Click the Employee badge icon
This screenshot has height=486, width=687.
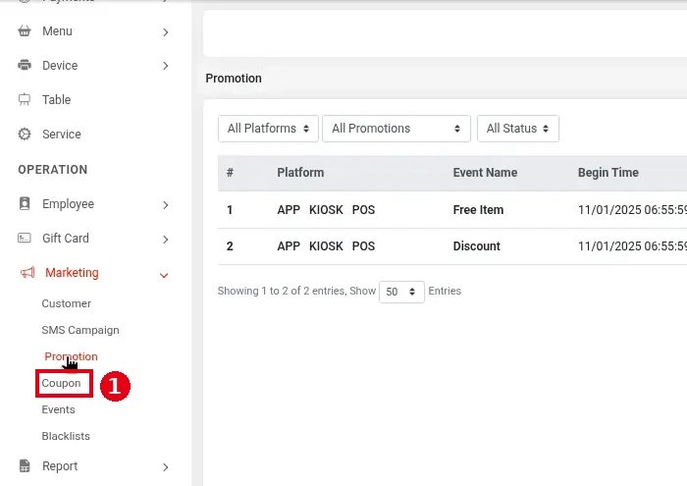pyautogui.click(x=25, y=203)
